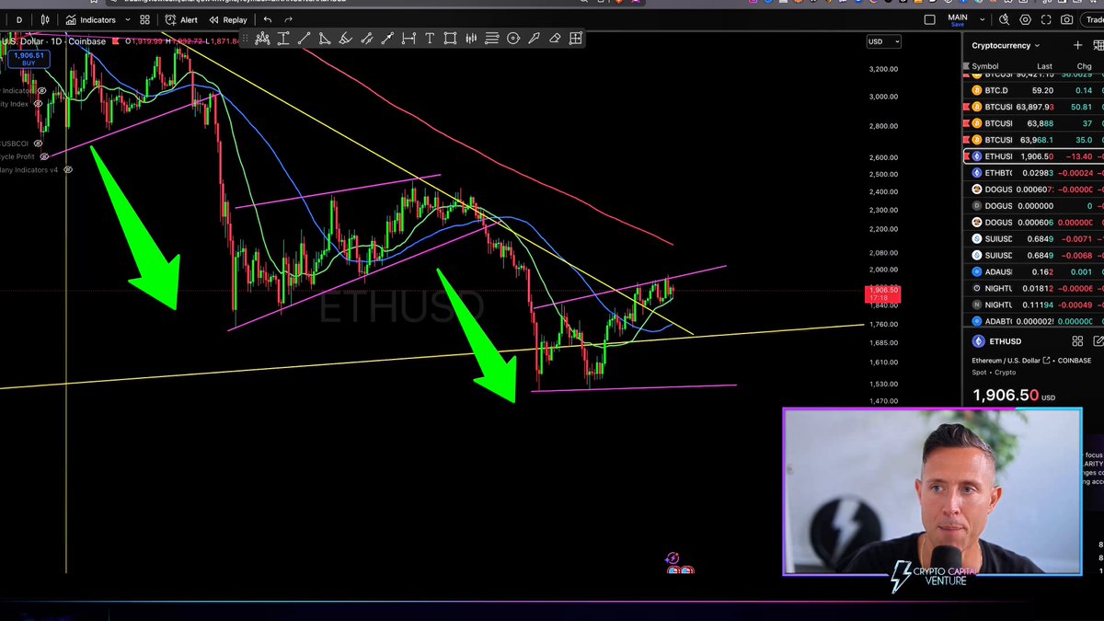Image resolution: width=1104 pixels, height=621 pixels.
Task: Expand the Cryptocurrency watchlist menu
Action: pyautogui.click(x=1006, y=45)
